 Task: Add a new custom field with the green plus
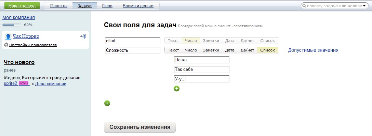click(107, 103)
